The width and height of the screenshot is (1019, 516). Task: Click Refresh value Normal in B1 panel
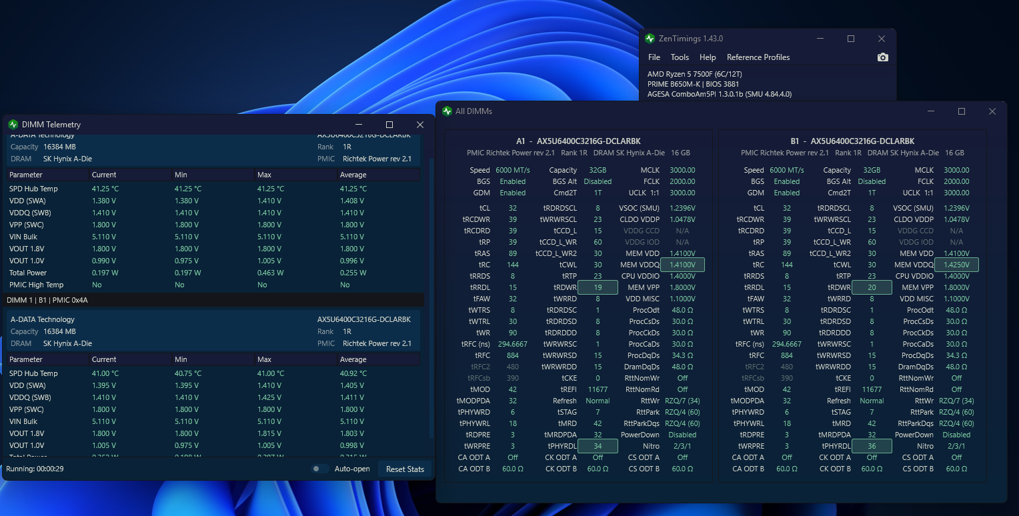(x=872, y=401)
